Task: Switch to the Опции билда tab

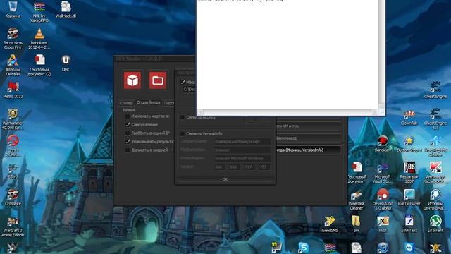Action: 149,102
